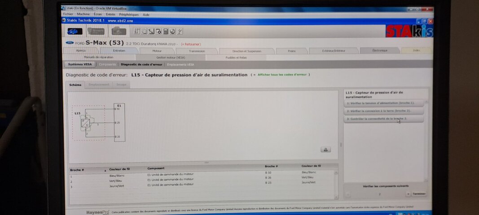Open the Périphériques menu

pos(128,14)
